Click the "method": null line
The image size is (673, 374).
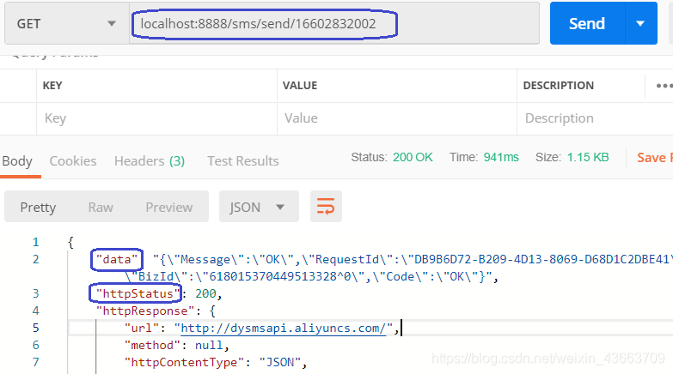pos(177,346)
